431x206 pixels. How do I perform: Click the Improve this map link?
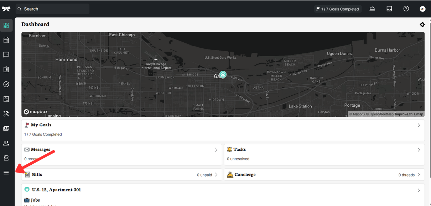pyautogui.click(x=409, y=114)
